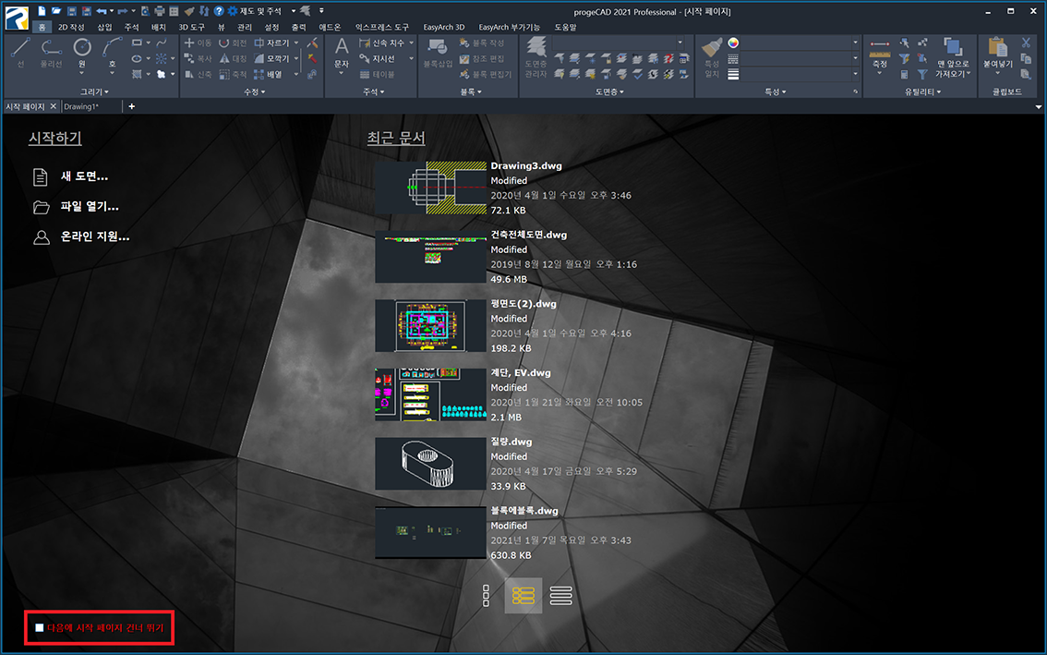Switch to the Drawing1 document tab
1047x655 pixels.
81,106
